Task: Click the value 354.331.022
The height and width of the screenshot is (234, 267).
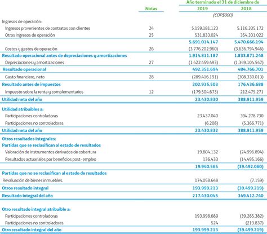Action: click(252, 35)
